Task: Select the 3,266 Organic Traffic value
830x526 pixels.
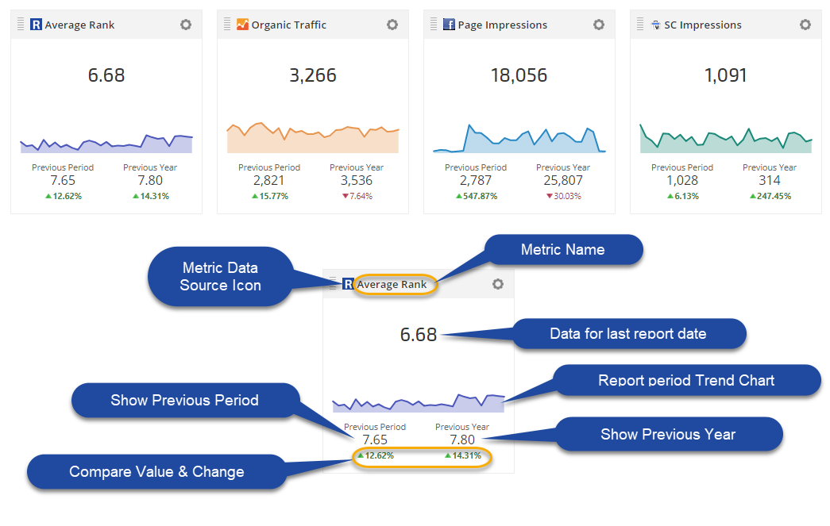Action: click(313, 75)
